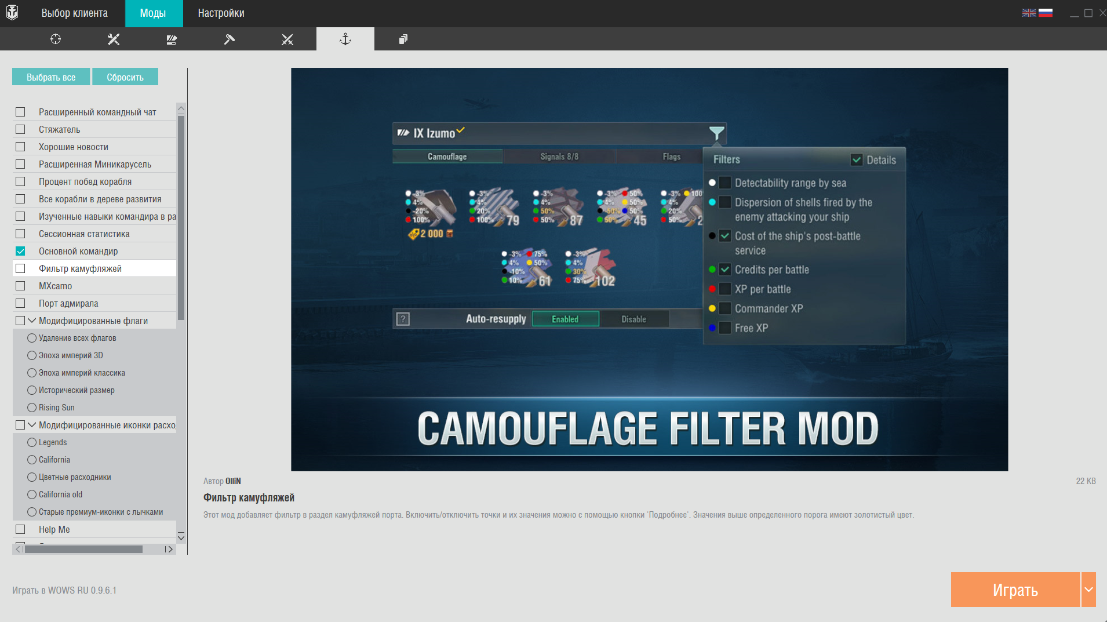This screenshot has width=1107, height=622.
Task: Select the anchor port mods category
Action: [x=345, y=39]
